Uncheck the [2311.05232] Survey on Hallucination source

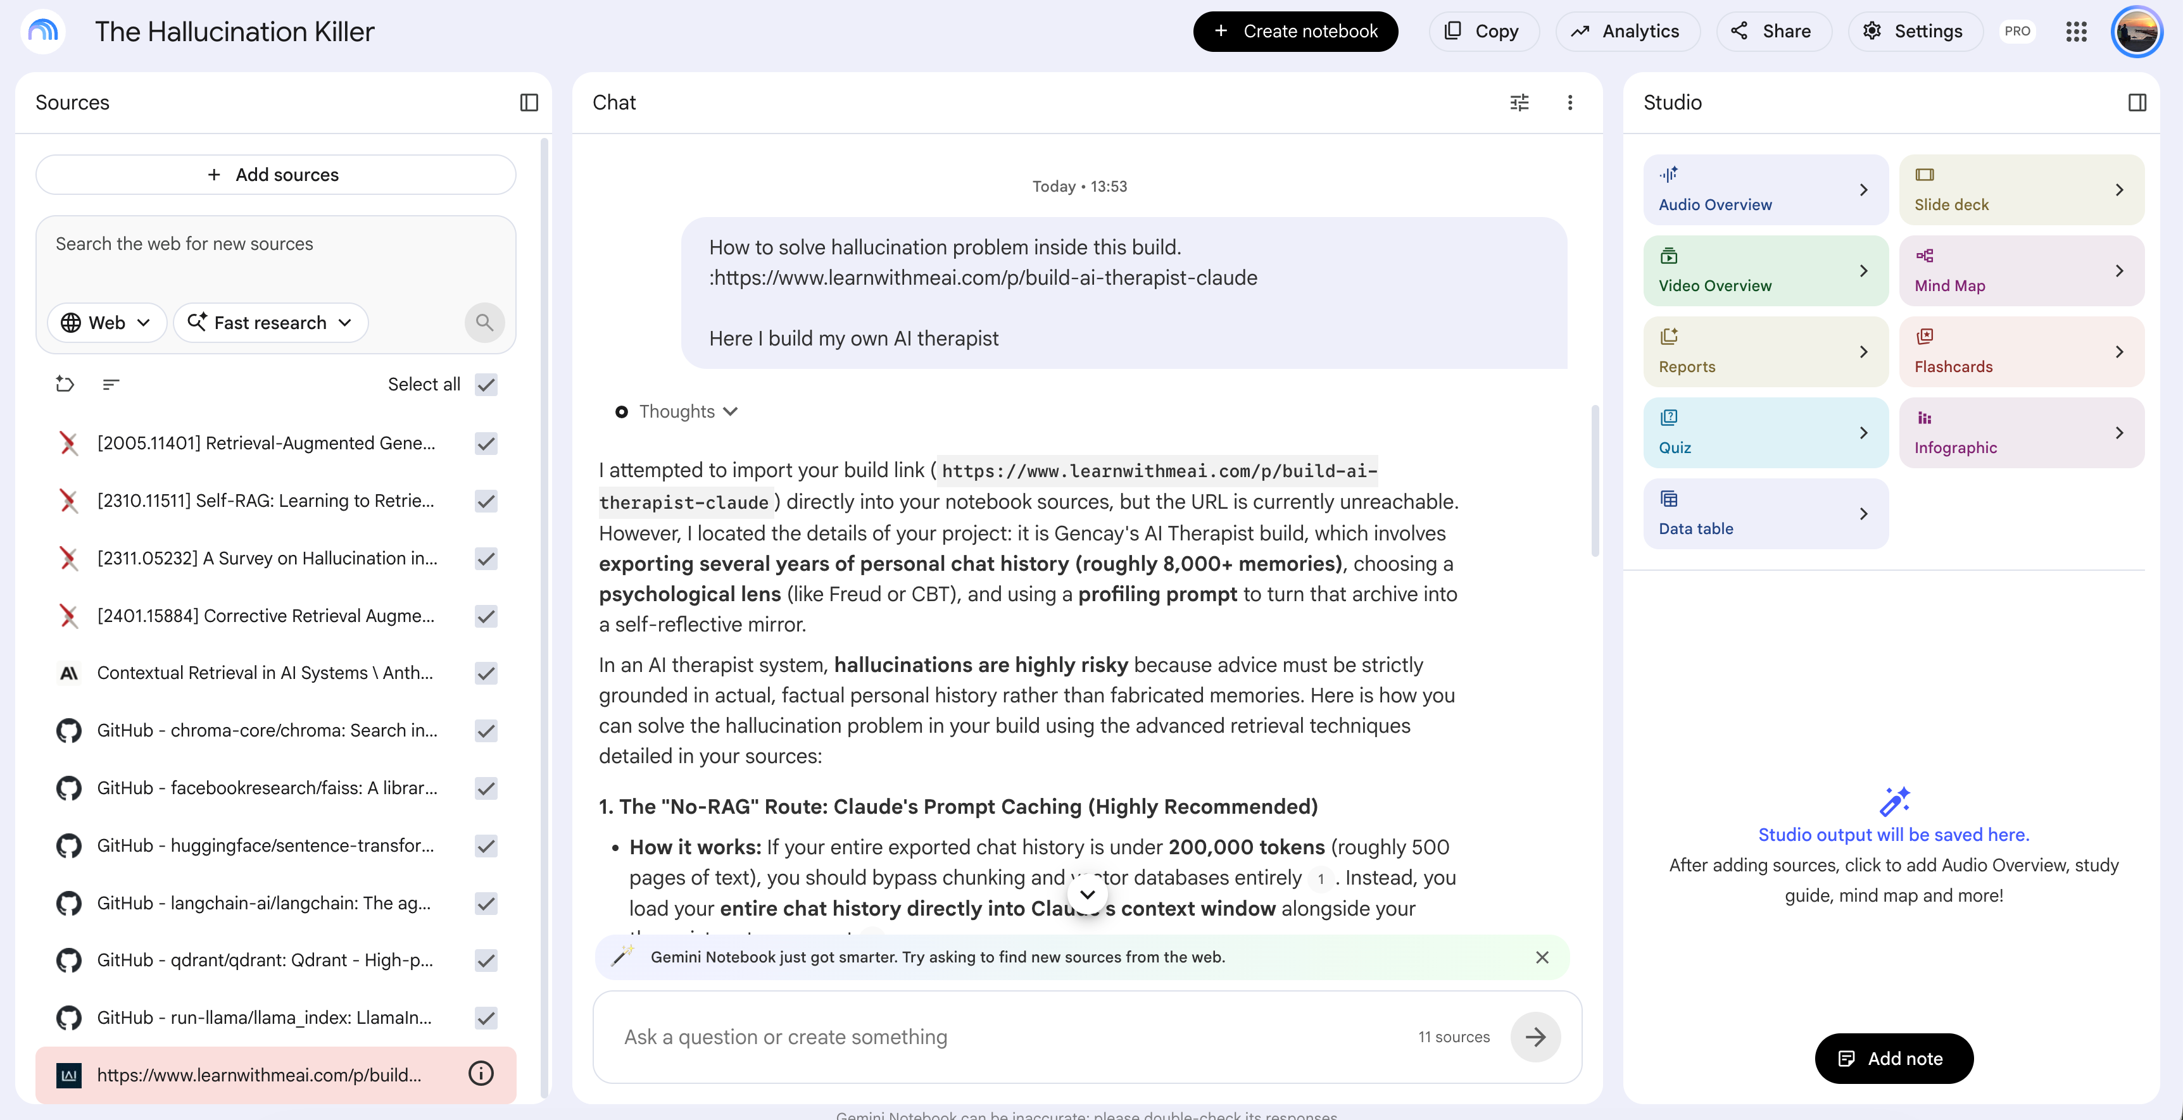(x=486, y=558)
